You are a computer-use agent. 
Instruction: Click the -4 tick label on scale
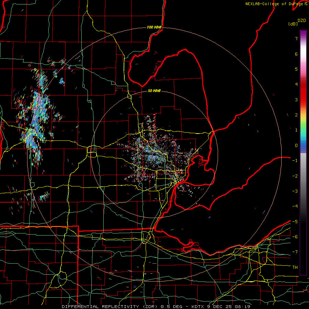pyautogui.click(x=295, y=206)
